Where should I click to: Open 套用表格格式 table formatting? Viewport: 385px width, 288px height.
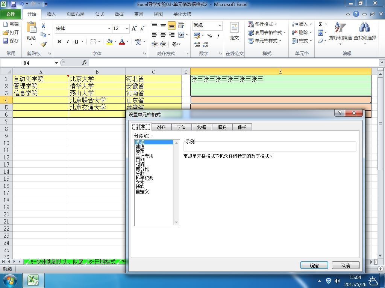(x=267, y=32)
